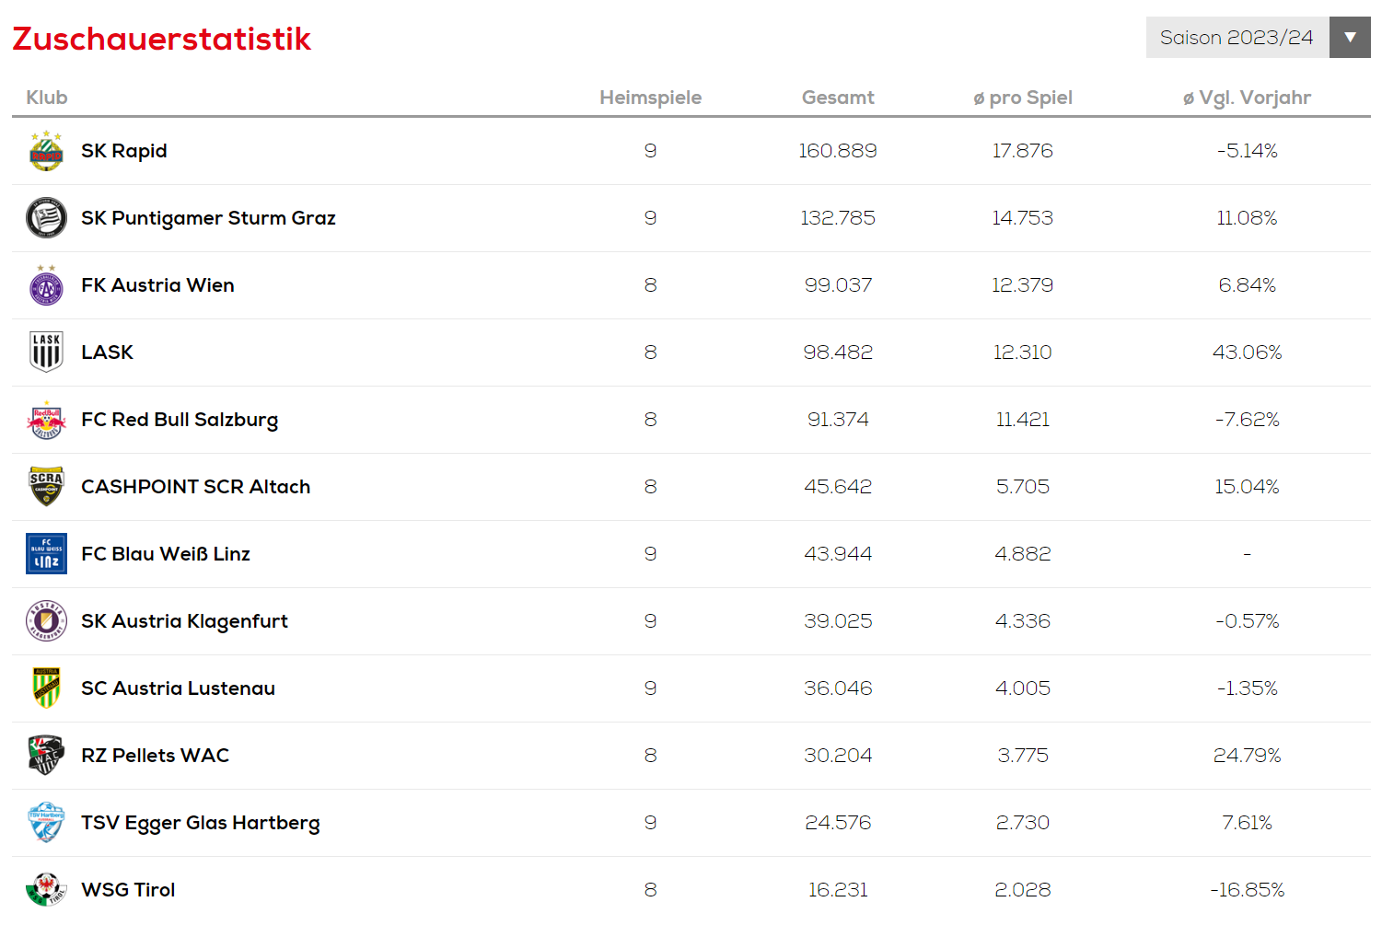This screenshot has height=925, width=1382.
Task: Select average attendance 5.705
Action: pyautogui.click(x=1023, y=487)
